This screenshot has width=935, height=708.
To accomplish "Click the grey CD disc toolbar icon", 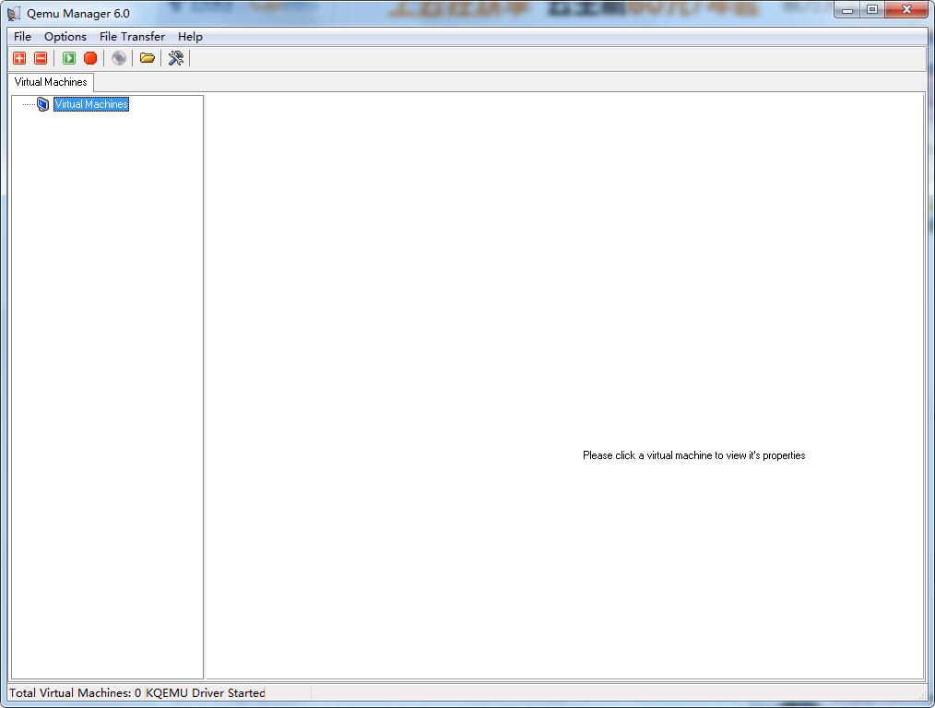I will pyautogui.click(x=119, y=58).
